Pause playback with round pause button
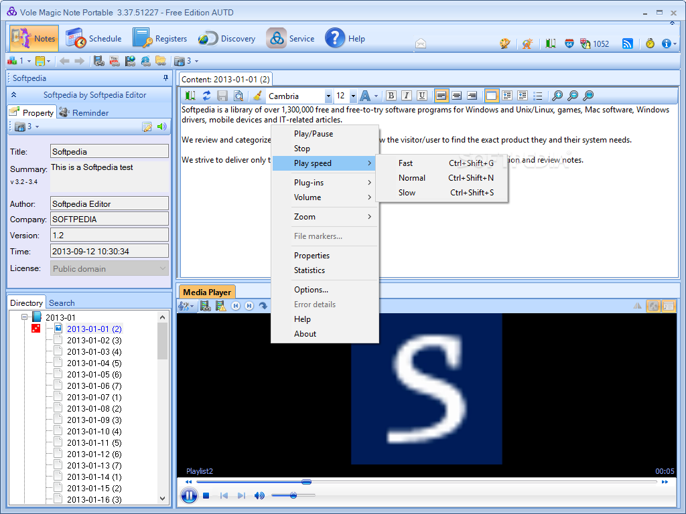Image resolution: width=686 pixels, height=514 pixels. (189, 495)
